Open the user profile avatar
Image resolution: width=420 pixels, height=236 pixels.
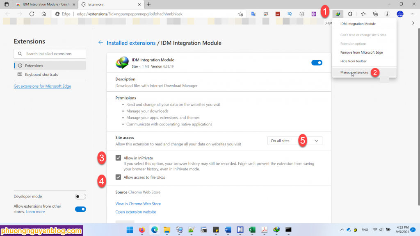(400, 14)
